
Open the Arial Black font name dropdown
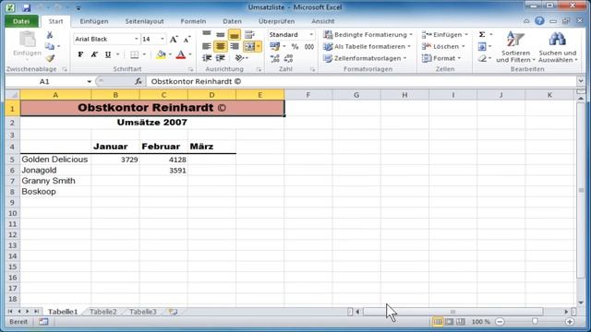[136, 39]
